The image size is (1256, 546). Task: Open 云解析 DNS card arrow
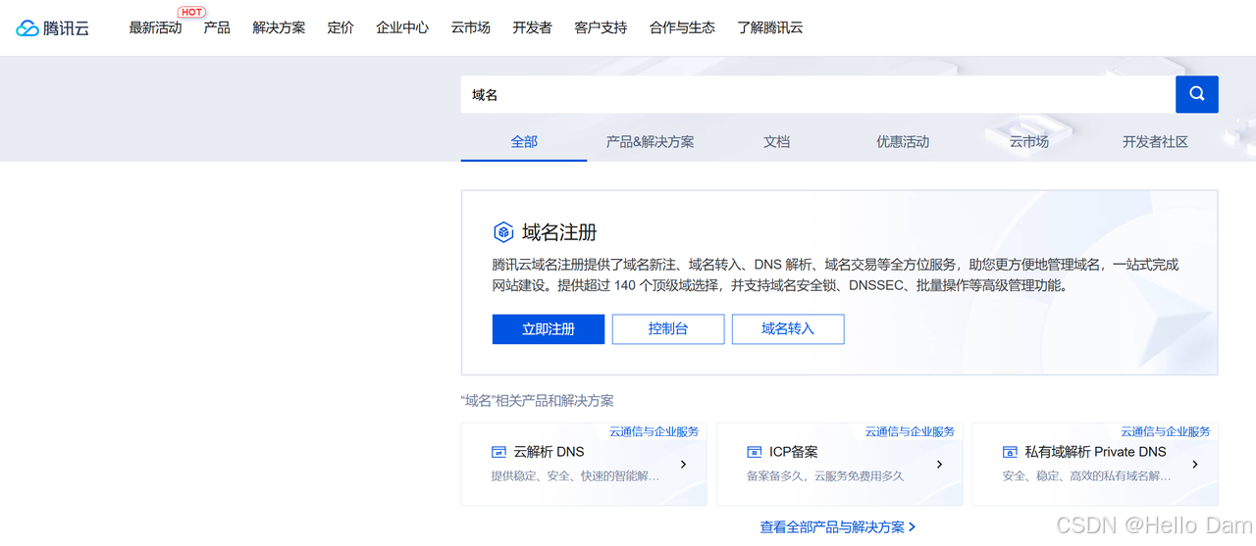coord(684,465)
